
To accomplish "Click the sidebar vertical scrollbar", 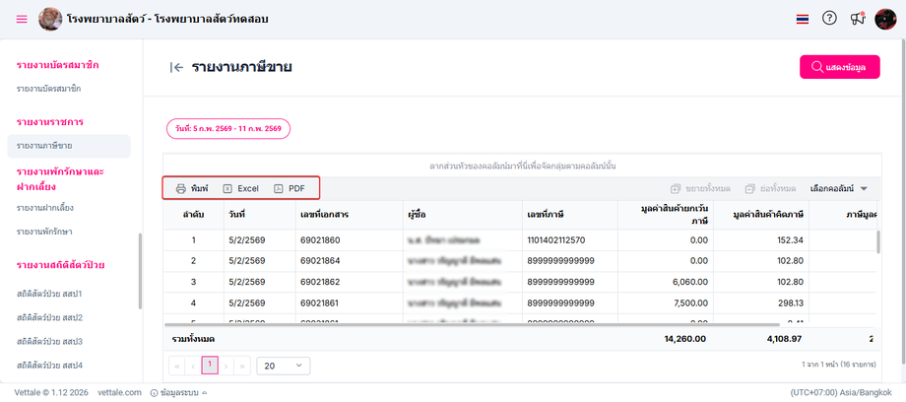I will 139,271.
